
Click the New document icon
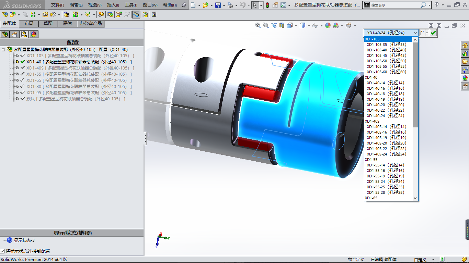tap(193, 5)
